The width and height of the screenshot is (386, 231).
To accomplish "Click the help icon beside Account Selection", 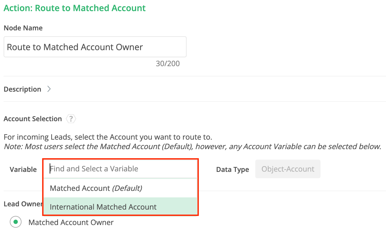I will point(71,119).
